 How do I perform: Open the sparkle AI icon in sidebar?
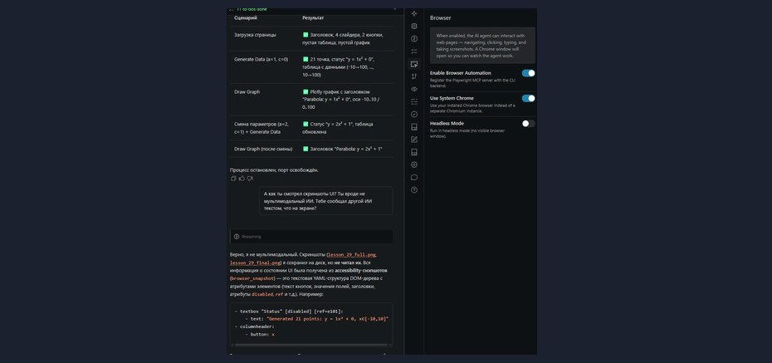tap(414, 13)
